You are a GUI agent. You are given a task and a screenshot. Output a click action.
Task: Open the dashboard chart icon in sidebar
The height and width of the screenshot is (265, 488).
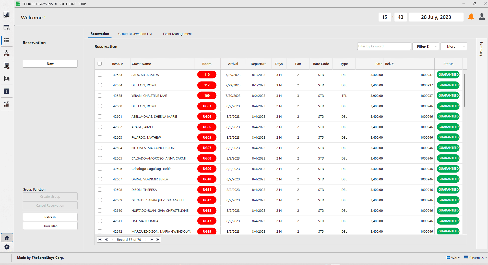pyautogui.click(x=7, y=15)
